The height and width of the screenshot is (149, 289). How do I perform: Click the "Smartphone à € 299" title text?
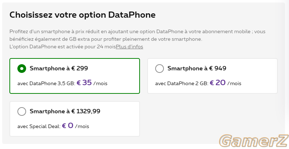(59, 68)
